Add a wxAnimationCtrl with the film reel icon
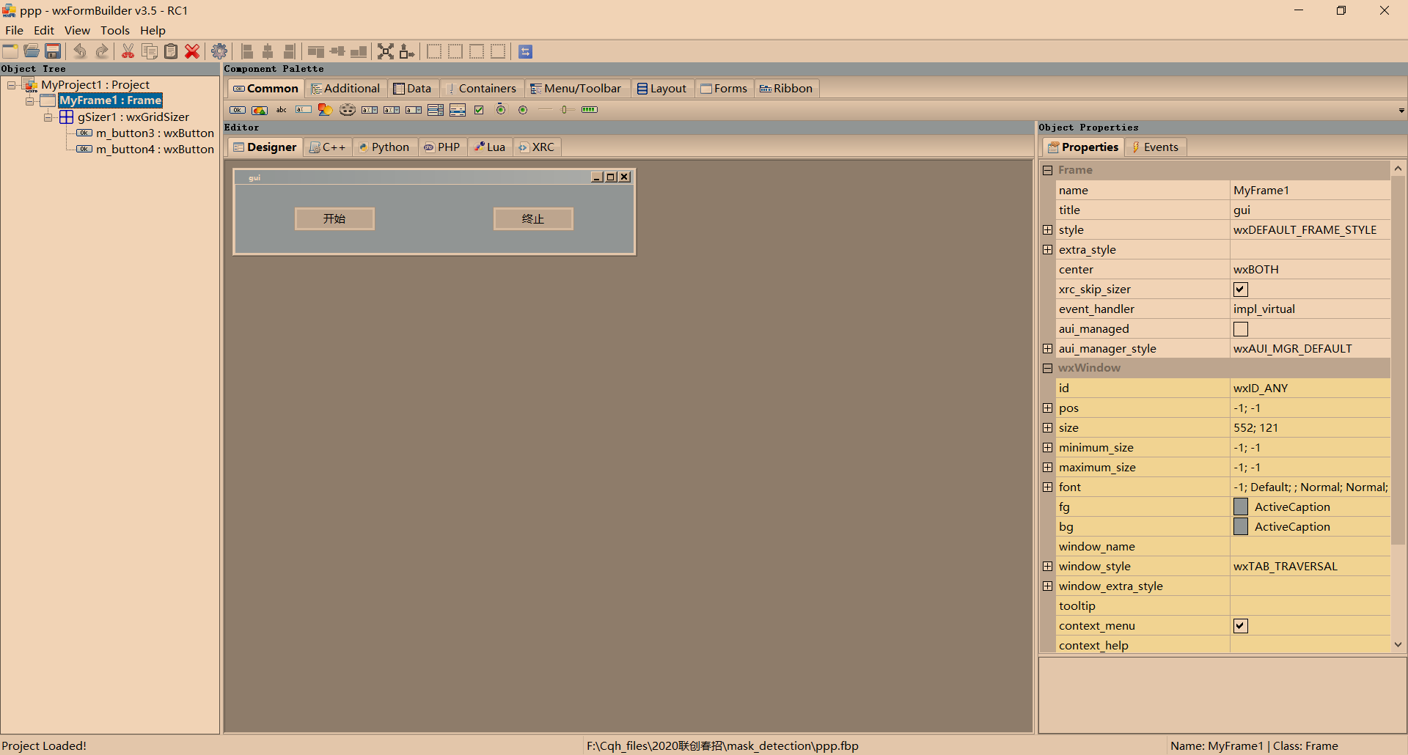The width and height of the screenshot is (1408, 755). point(348,110)
